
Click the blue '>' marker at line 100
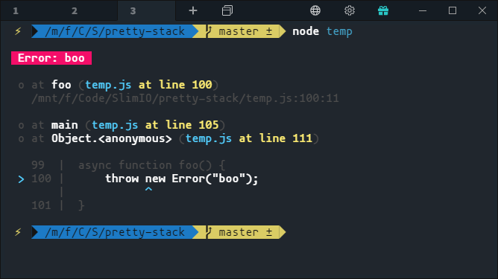pos(21,179)
